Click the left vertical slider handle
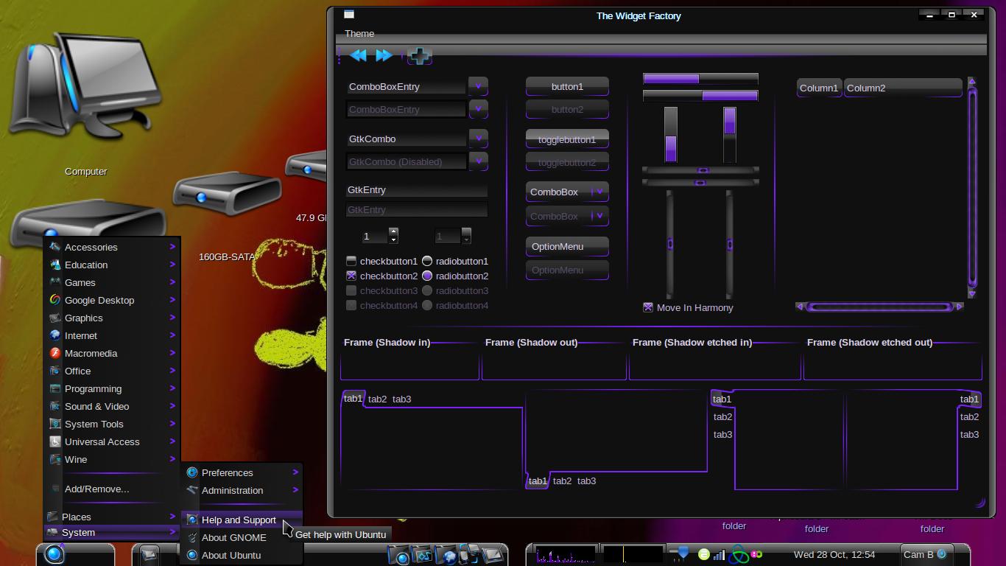1006x566 pixels. coord(670,244)
